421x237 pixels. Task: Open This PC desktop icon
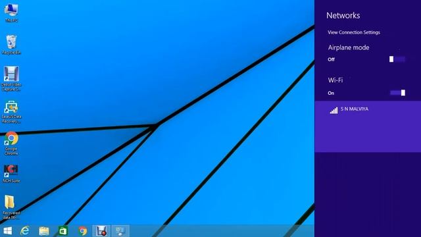tap(11, 12)
